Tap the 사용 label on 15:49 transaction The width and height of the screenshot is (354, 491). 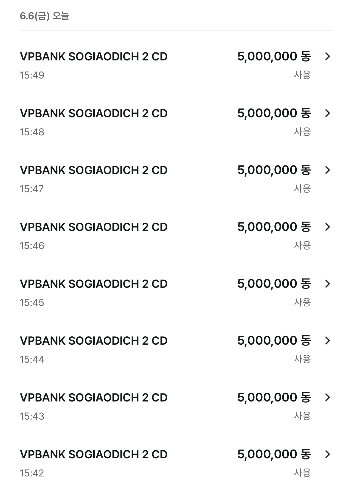302,75
